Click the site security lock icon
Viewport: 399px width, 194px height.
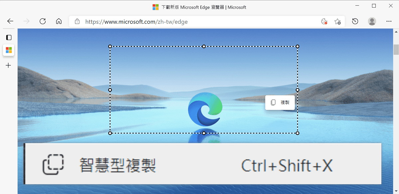77,21
